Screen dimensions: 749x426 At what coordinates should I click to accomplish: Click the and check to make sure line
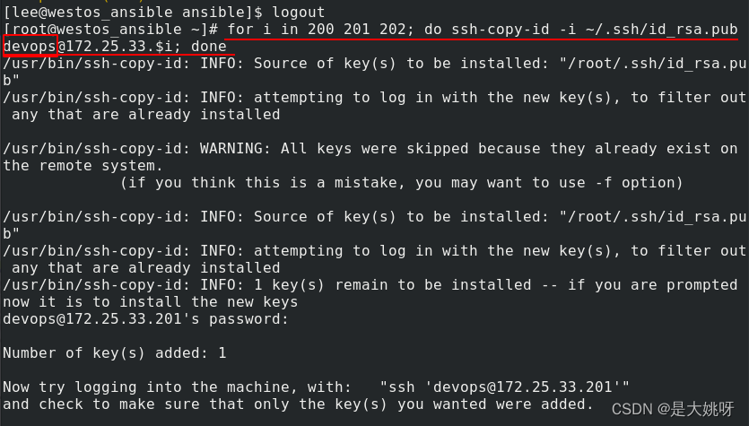click(x=298, y=404)
